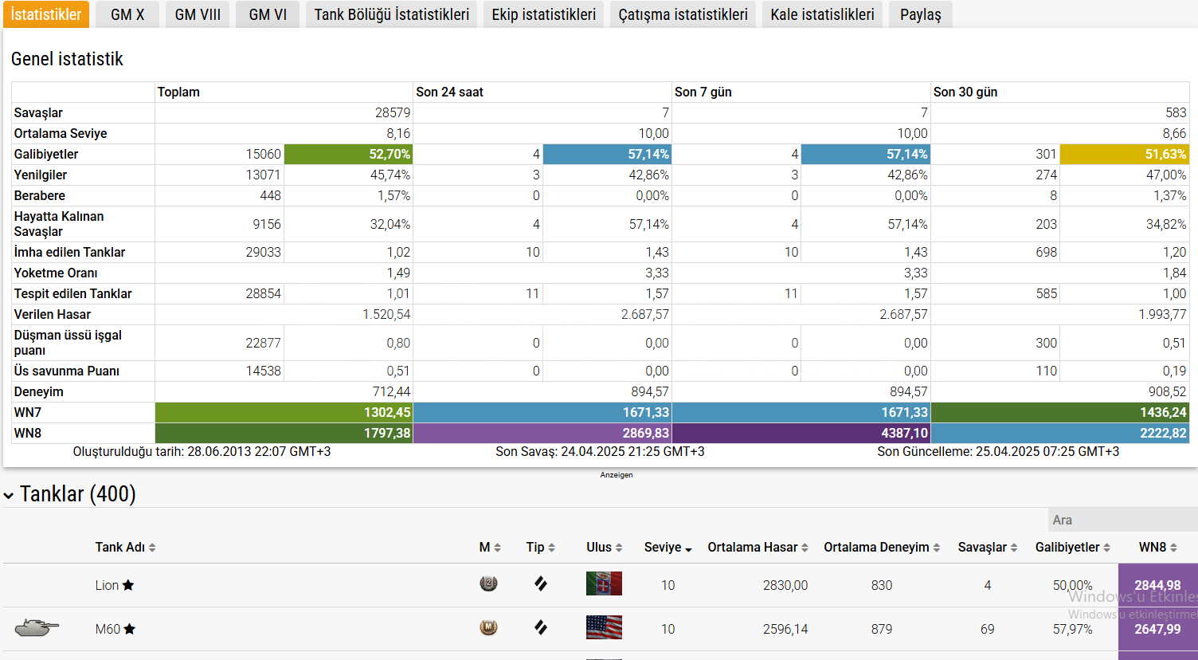Sort by Ortalama Hasar column

click(x=758, y=548)
